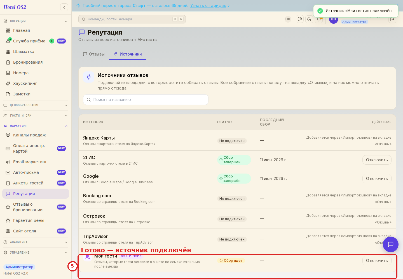
Task: Click the Островок source name
Action: [94, 216]
